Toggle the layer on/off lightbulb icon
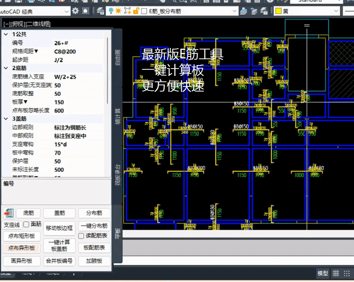This screenshot has width=354, height=282. (111, 11)
